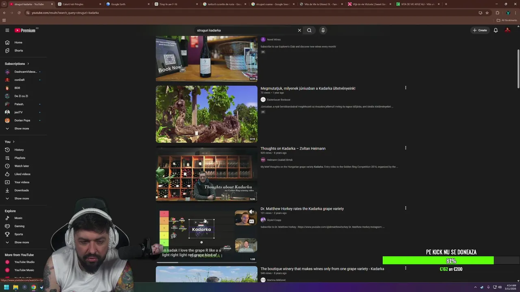This screenshot has width=520, height=292.
Task: Switch to Calorii tub Pringles tab
Action: [79, 4]
